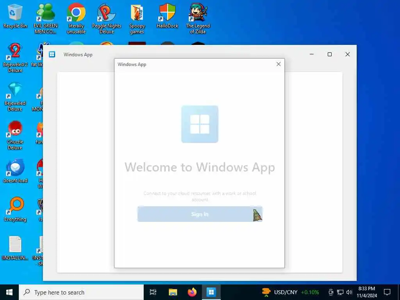Minimize the main Windows App window
Screen dimensions: 400x300
point(311,54)
